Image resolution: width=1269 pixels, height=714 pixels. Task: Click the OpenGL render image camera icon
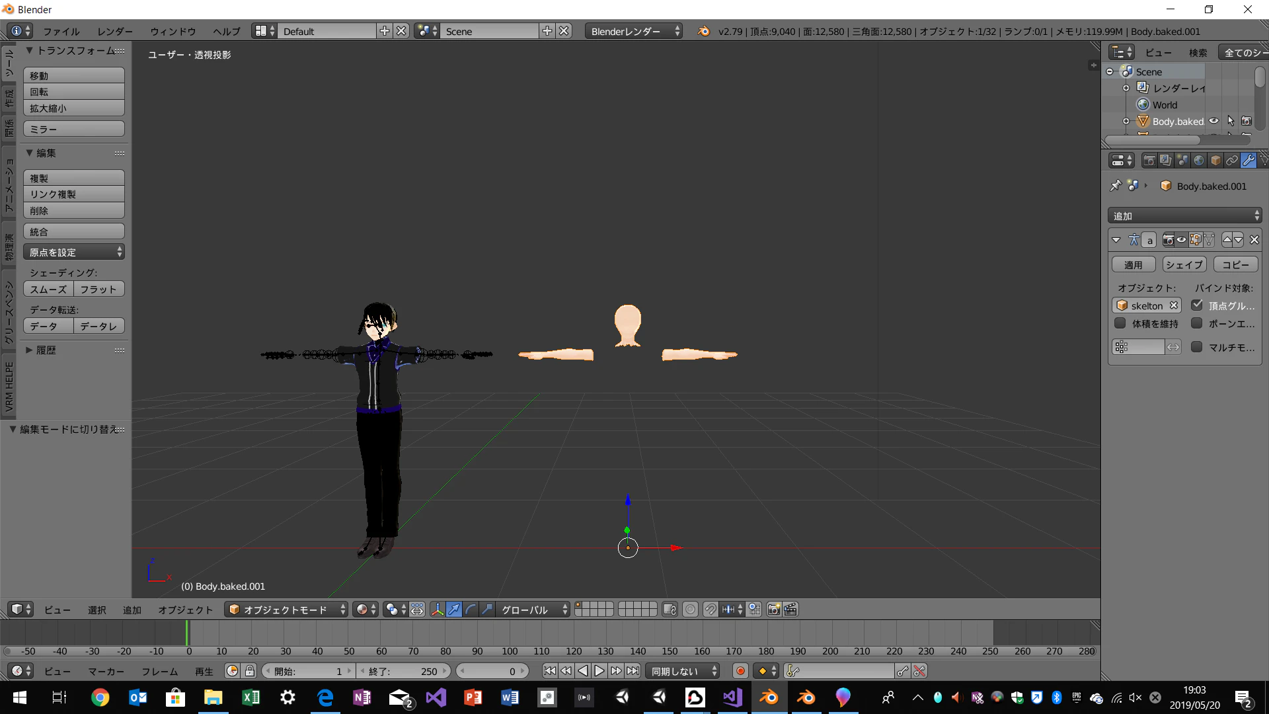pos(774,610)
